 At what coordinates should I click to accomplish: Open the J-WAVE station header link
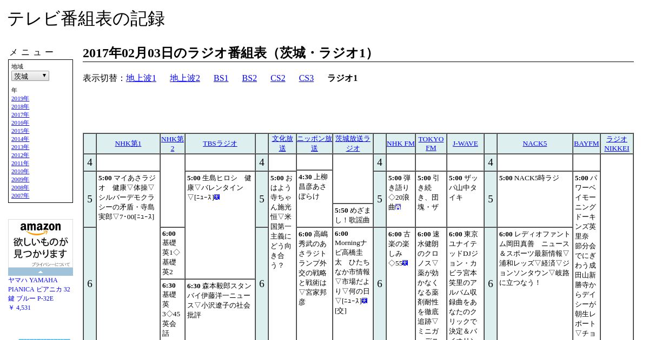[465, 144]
